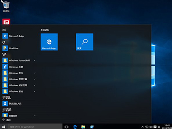172x129 pixels.
Task: Switch input method via 英 tray indicator
Action: 159,127
